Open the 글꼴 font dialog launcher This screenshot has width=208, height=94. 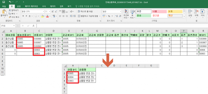coord(57,21)
